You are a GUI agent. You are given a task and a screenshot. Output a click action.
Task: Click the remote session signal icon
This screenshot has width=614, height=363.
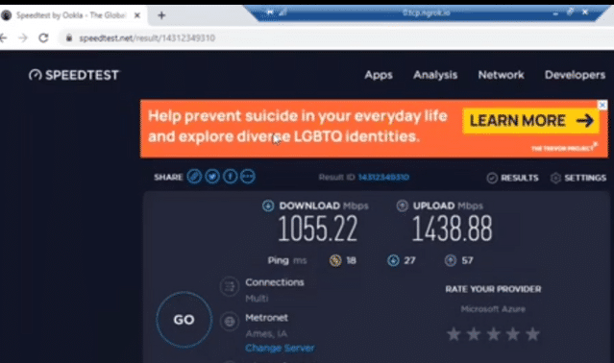click(282, 12)
